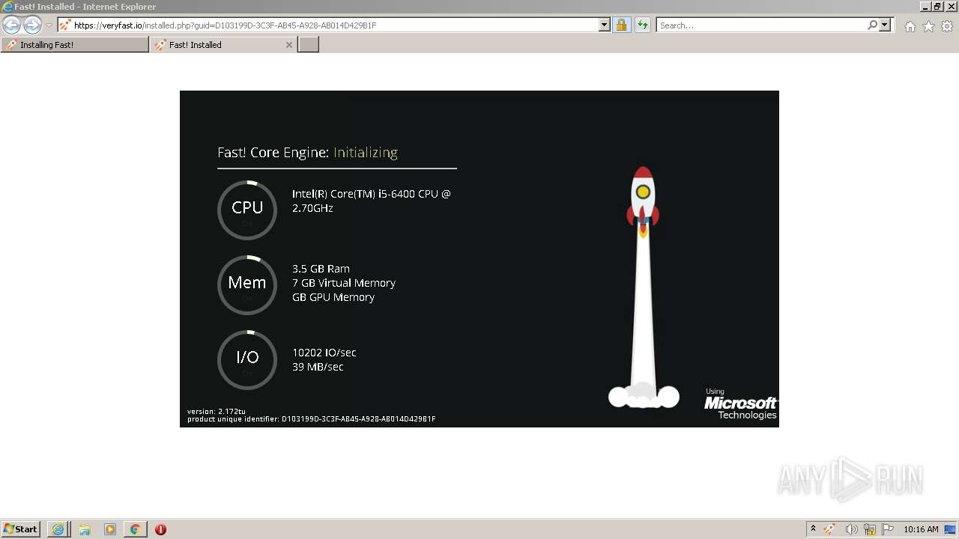Expand the search provider dropdown
Screen dimensions: 959x539
coord(885,25)
